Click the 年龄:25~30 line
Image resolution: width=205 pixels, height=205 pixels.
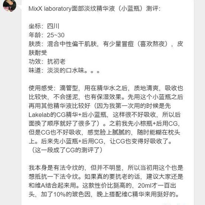pos(47,35)
